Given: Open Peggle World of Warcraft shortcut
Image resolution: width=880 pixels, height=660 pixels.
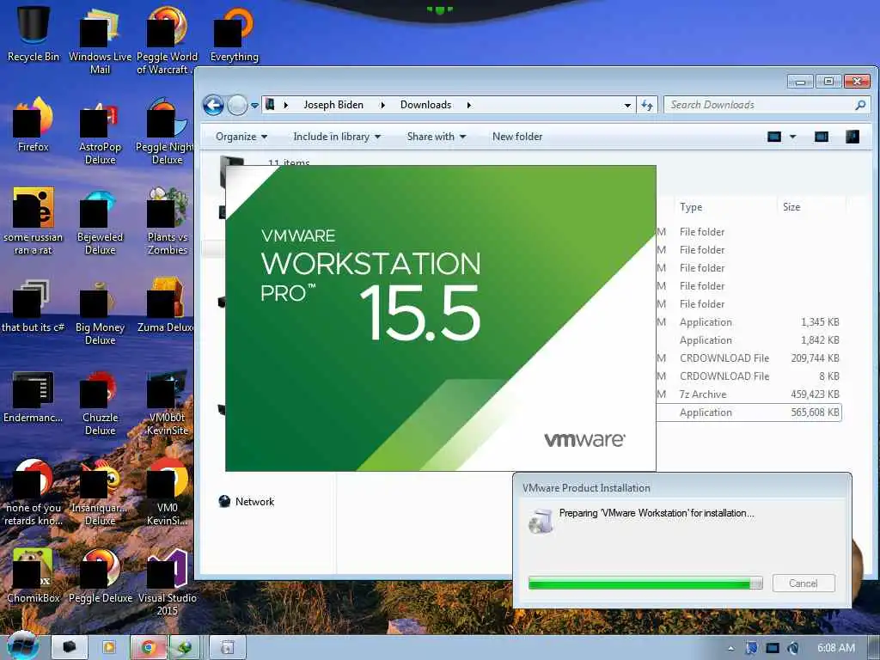Looking at the screenshot, I should click(167, 40).
